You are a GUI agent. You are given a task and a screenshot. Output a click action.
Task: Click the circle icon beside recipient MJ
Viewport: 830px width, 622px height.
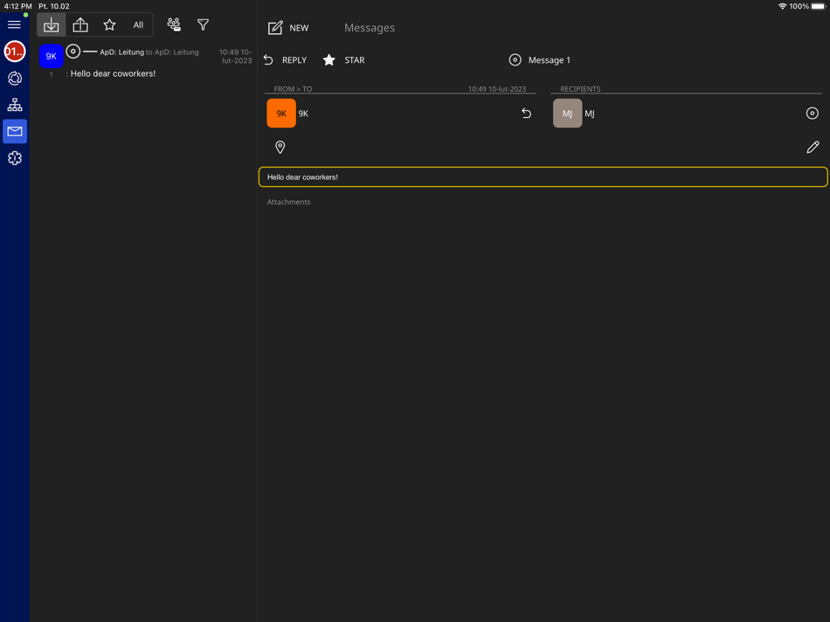812,114
